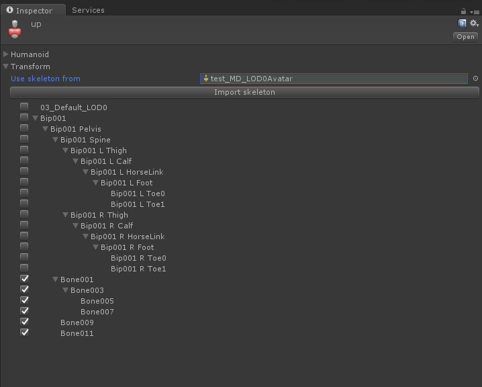Enable the Bip001 L Toe0 checkbox
This screenshot has width=482, height=387.
[24, 193]
